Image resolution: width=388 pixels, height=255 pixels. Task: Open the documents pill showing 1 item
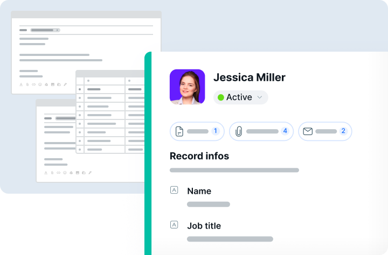197,131
